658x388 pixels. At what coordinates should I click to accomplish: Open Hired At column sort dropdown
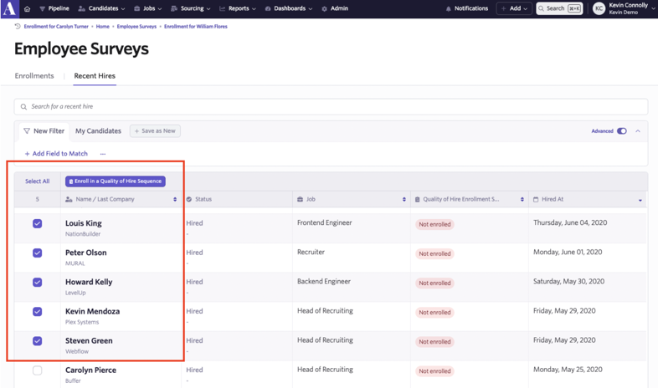coord(640,200)
